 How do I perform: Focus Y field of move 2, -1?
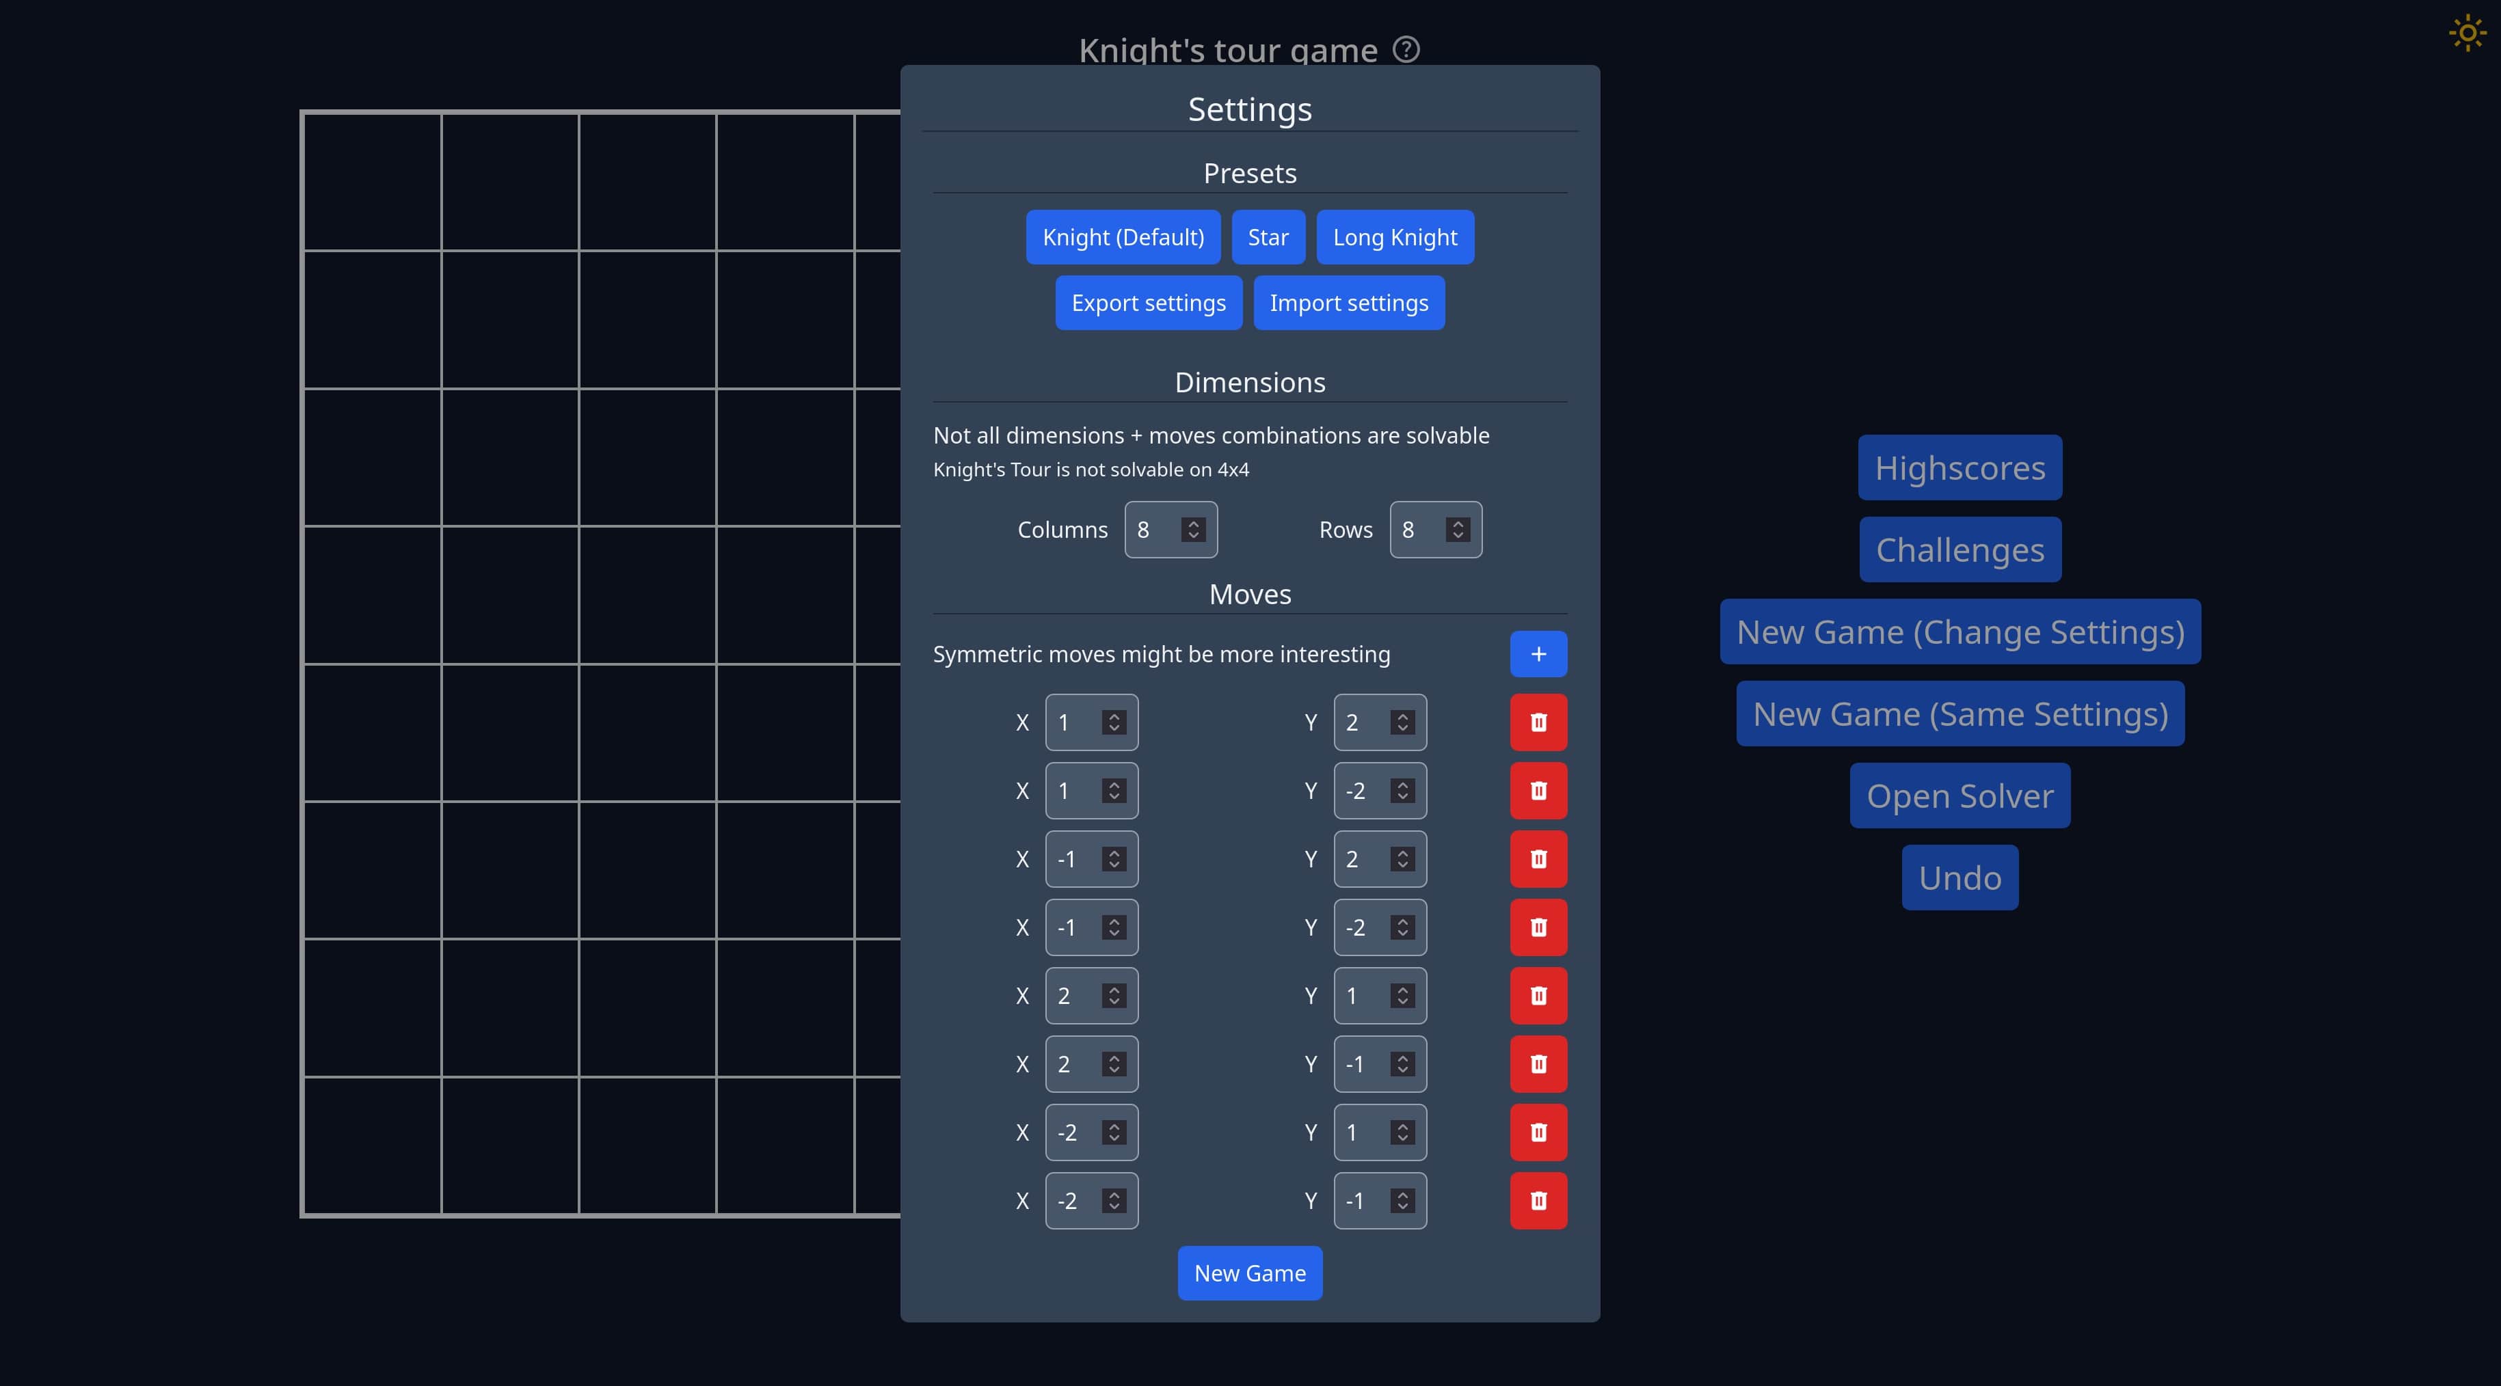pyautogui.click(x=1380, y=1064)
